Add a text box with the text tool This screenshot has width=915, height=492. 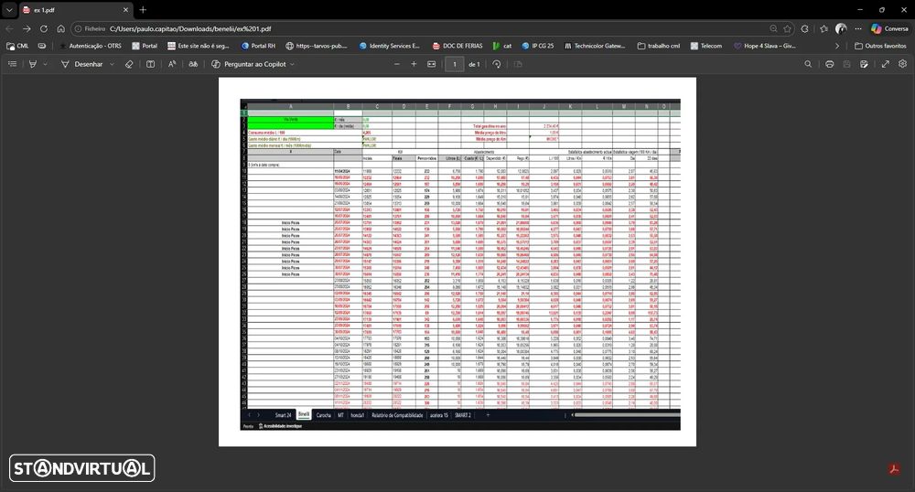pos(151,64)
